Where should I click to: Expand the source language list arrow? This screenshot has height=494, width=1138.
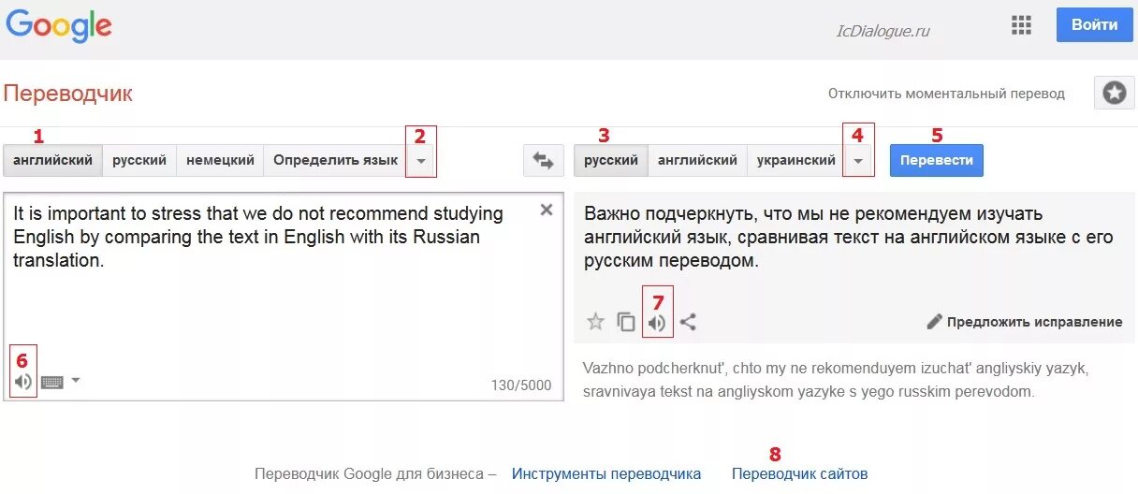(421, 161)
